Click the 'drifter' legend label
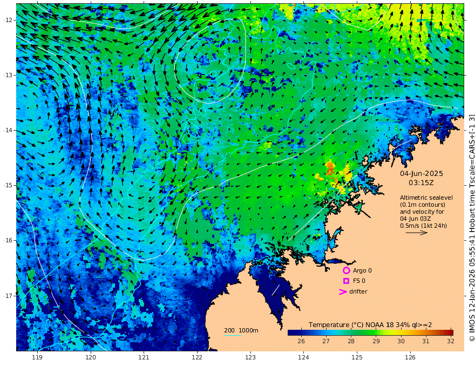475x367 pixels. [358, 291]
